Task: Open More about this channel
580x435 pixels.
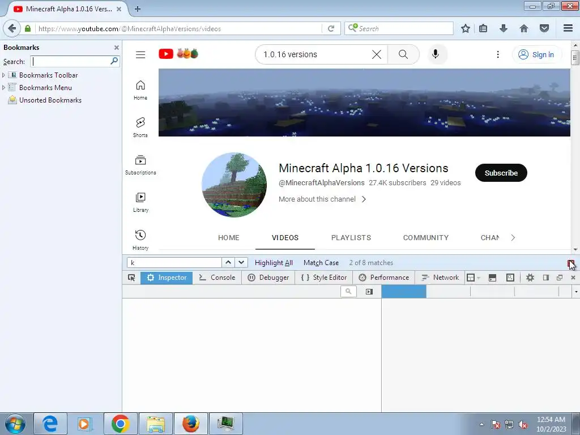Action: pos(322,199)
